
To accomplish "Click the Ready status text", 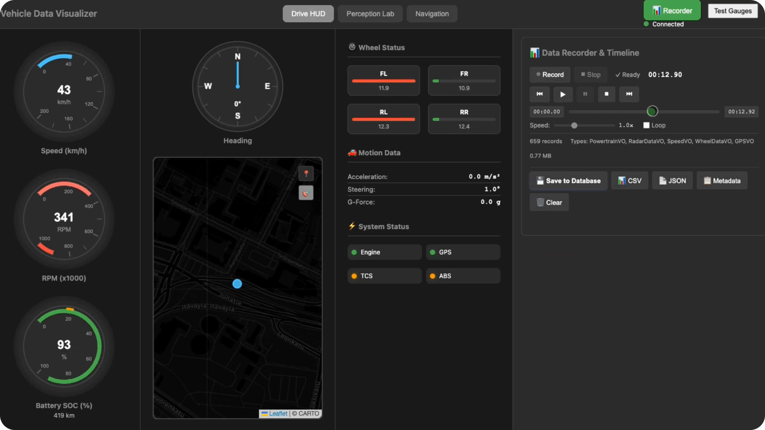I will click(x=627, y=75).
